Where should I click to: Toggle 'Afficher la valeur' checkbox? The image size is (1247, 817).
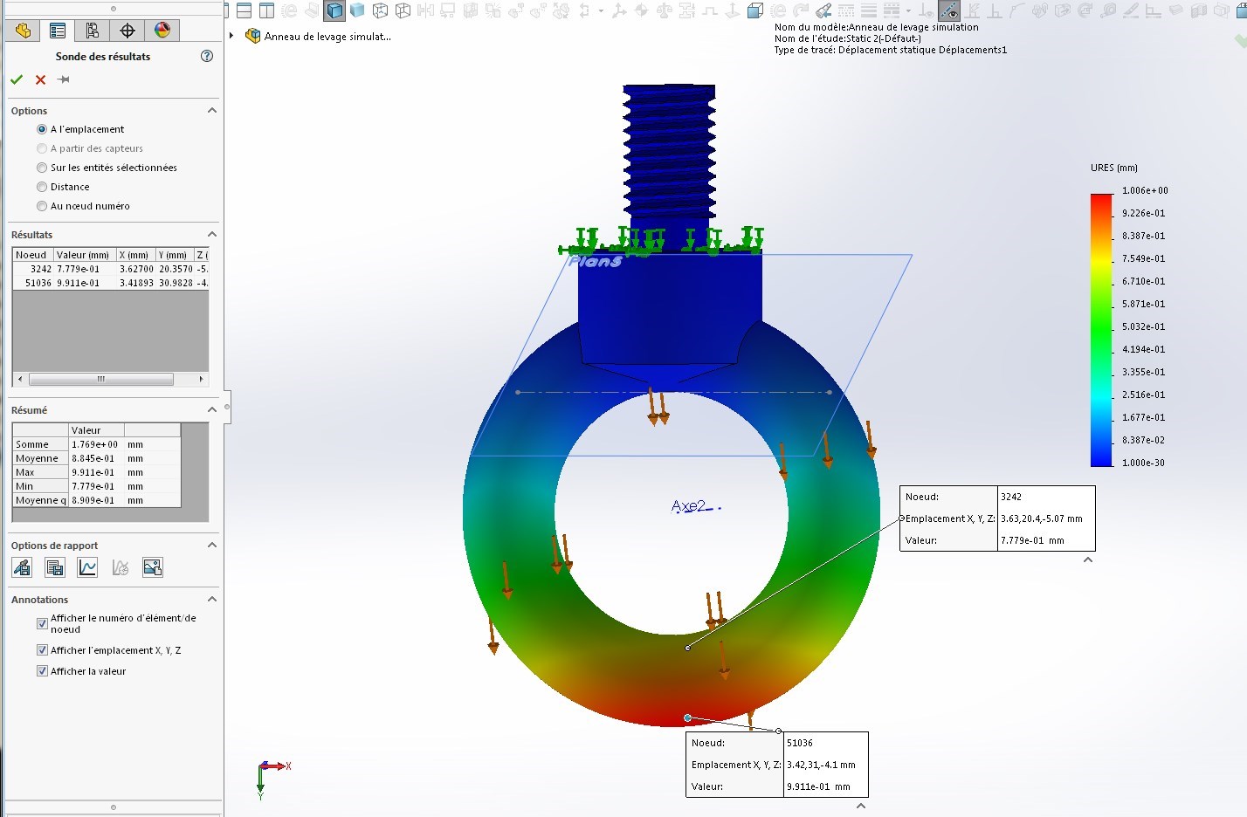(x=42, y=671)
